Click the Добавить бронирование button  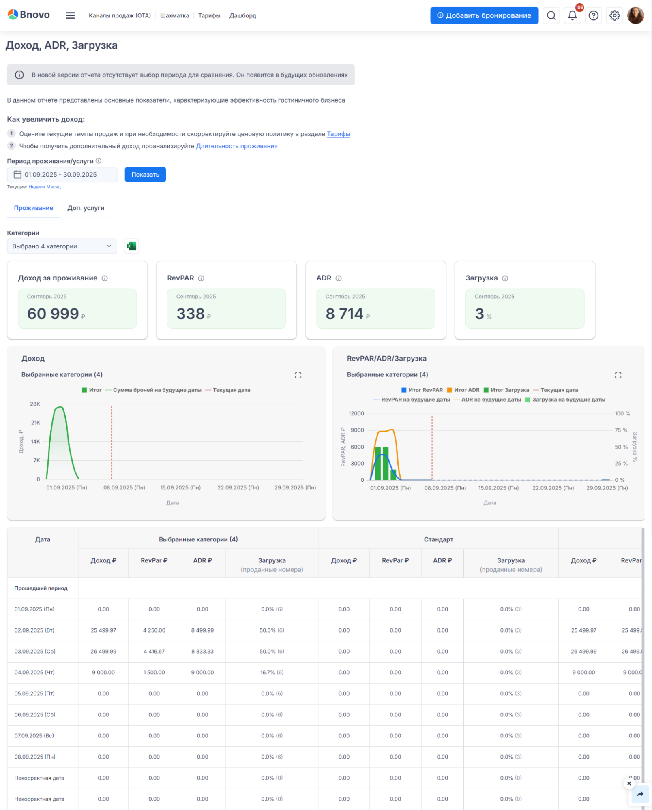(x=484, y=15)
